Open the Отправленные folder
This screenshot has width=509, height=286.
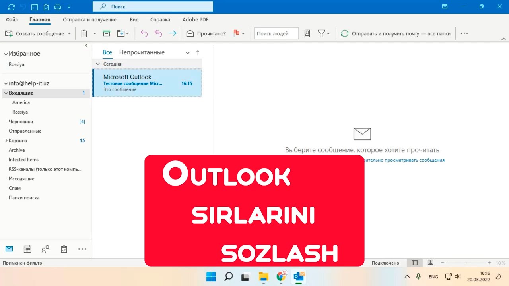25,131
